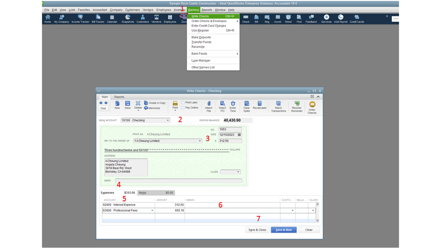Go to previous check with left arrow
The image size is (441, 248).
pyautogui.click(x=101, y=103)
